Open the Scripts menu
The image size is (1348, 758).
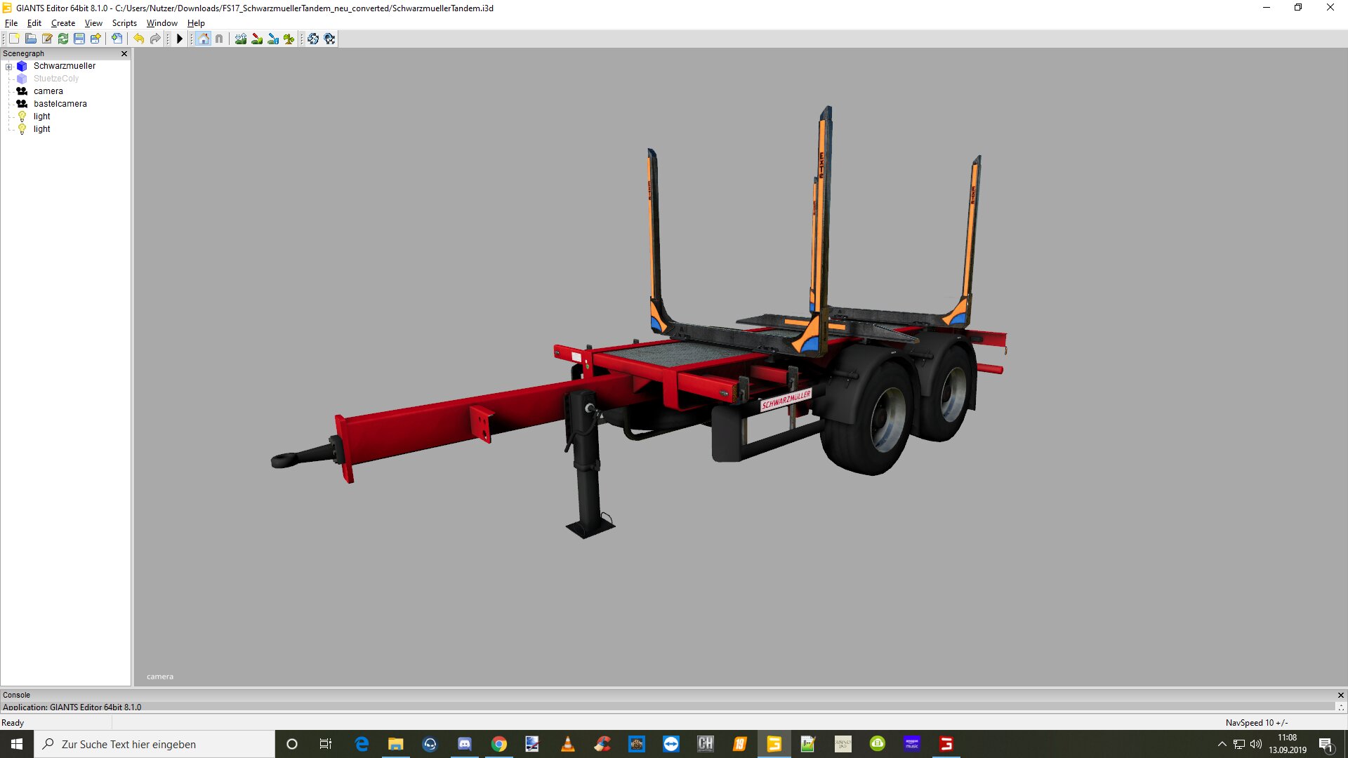coord(124,23)
